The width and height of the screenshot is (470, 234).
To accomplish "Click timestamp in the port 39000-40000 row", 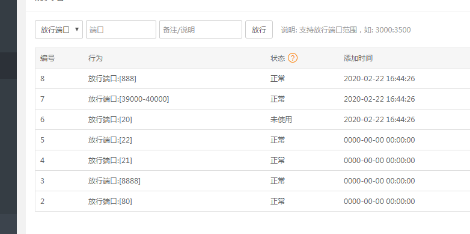I will 379,99.
